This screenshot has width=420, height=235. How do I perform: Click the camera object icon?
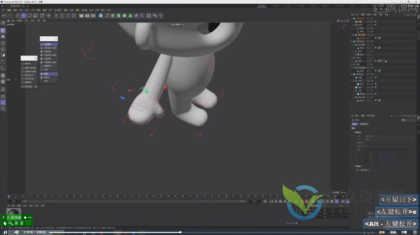pyautogui.click(x=154, y=16)
